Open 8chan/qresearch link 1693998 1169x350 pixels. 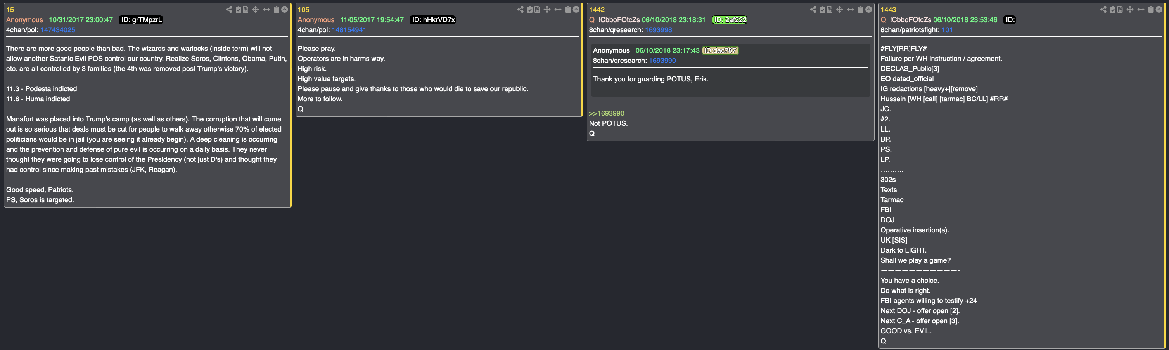(659, 30)
